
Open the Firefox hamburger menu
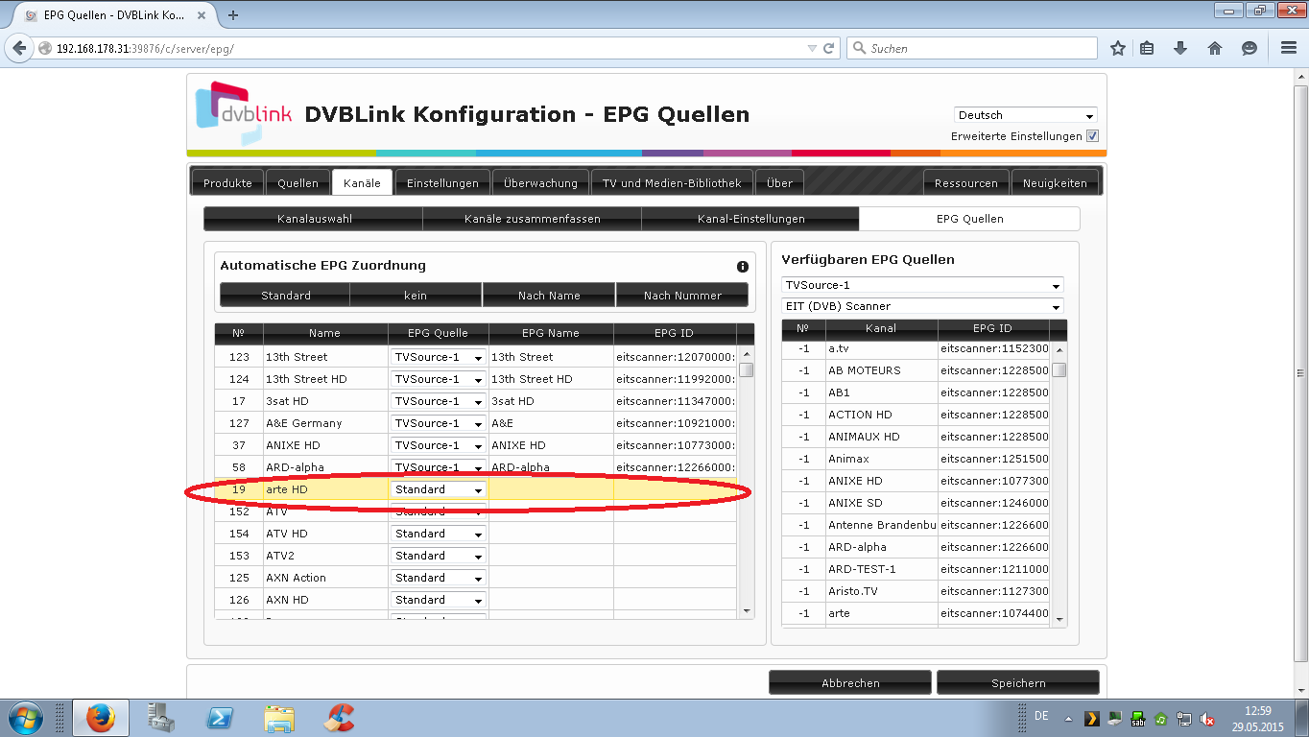click(1289, 48)
